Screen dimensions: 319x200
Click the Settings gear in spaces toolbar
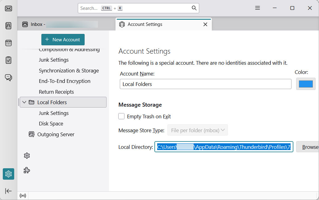click(9, 174)
